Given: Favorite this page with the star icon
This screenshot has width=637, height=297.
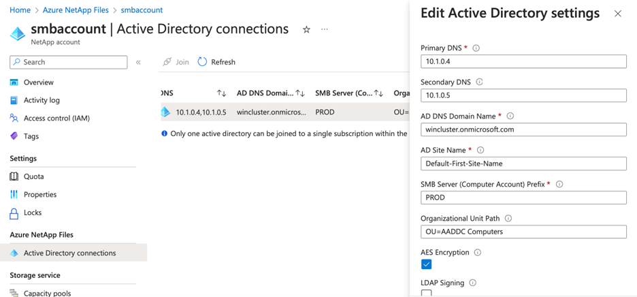Looking at the screenshot, I should (x=306, y=30).
